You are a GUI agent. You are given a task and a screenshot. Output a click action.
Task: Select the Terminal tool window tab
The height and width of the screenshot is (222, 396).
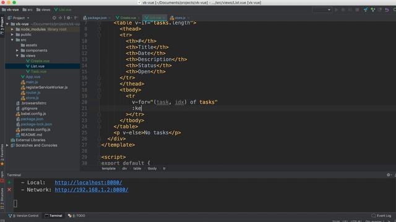point(53,216)
